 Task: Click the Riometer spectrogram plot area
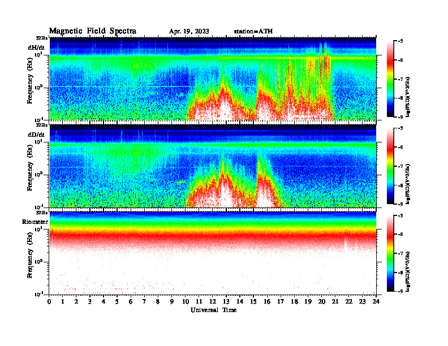[x=213, y=253]
